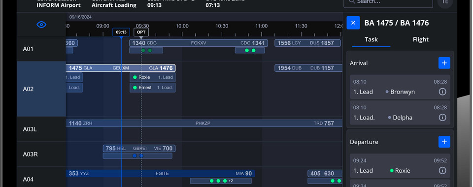Click INFORM Airport station label
The image size is (473, 187).
[x=59, y=5]
